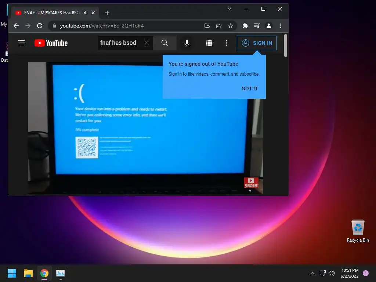Mute tab via speaker icon on tab

click(x=85, y=13)
